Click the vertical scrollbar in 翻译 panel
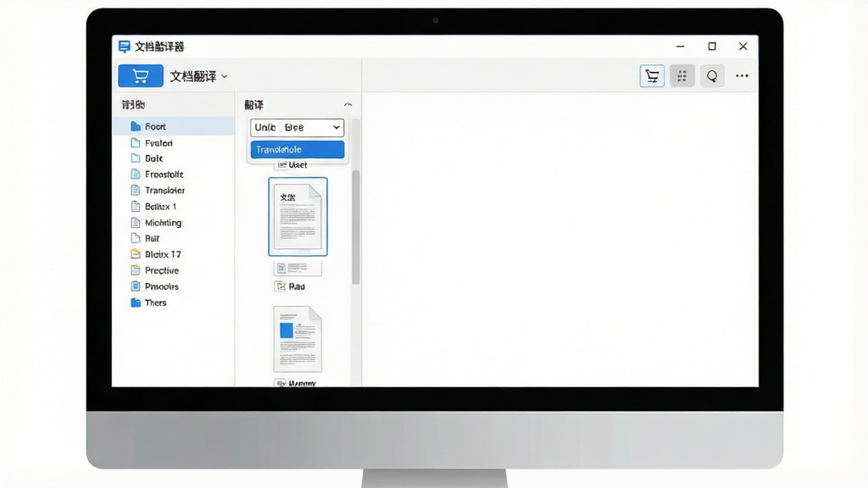 point(356,227)
